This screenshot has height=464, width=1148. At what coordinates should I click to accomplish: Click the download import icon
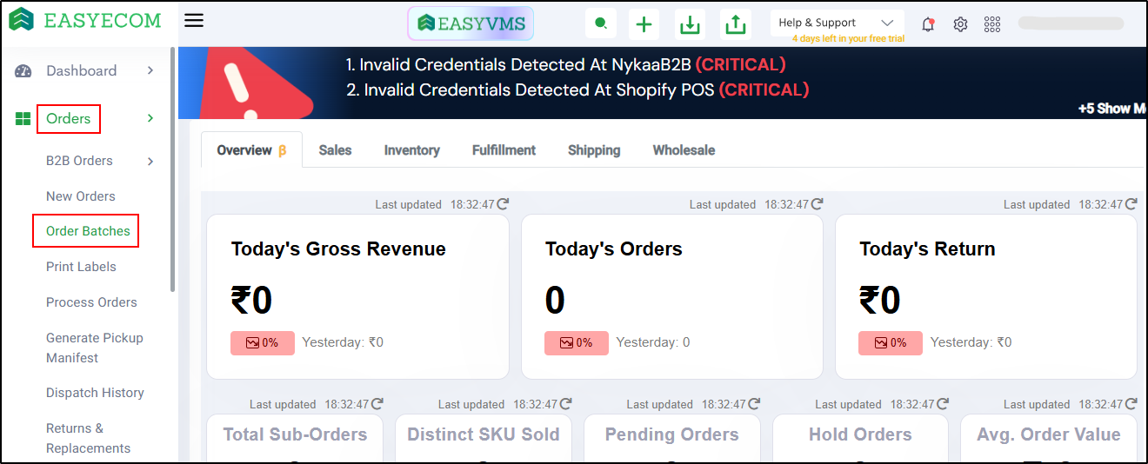[690, 24]
